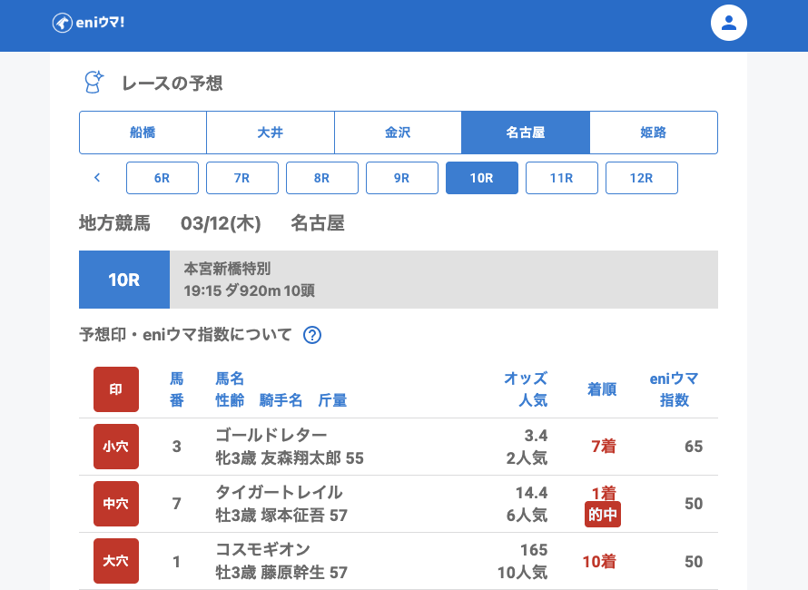The image size is (808, 590).
Task: Choose race 12R
Action: coord(642,178)
